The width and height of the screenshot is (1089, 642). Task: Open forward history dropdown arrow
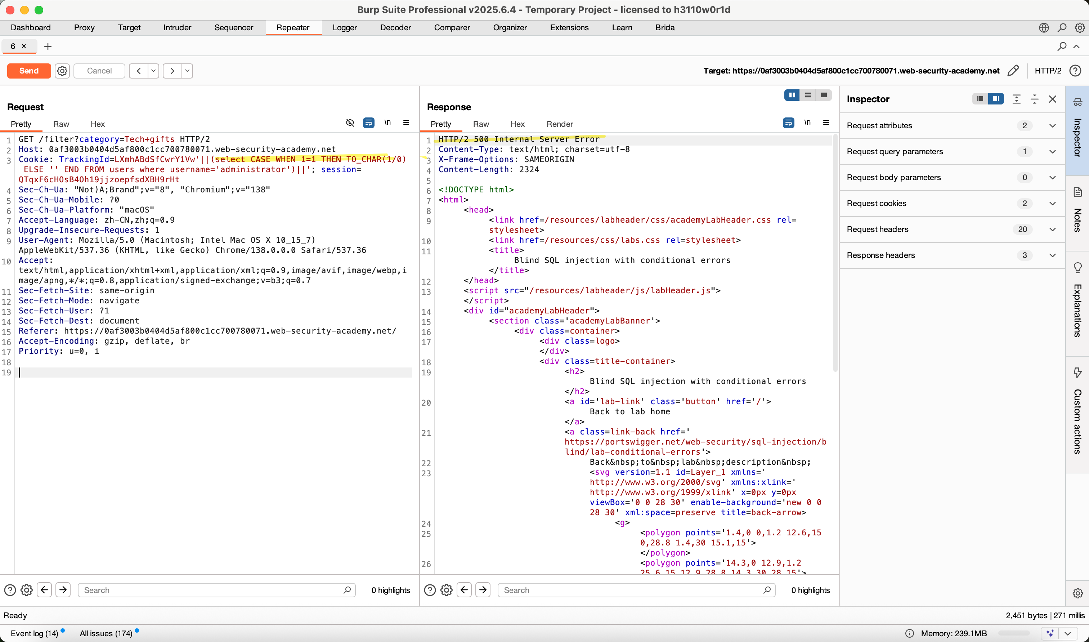click(x=187, y=71)
